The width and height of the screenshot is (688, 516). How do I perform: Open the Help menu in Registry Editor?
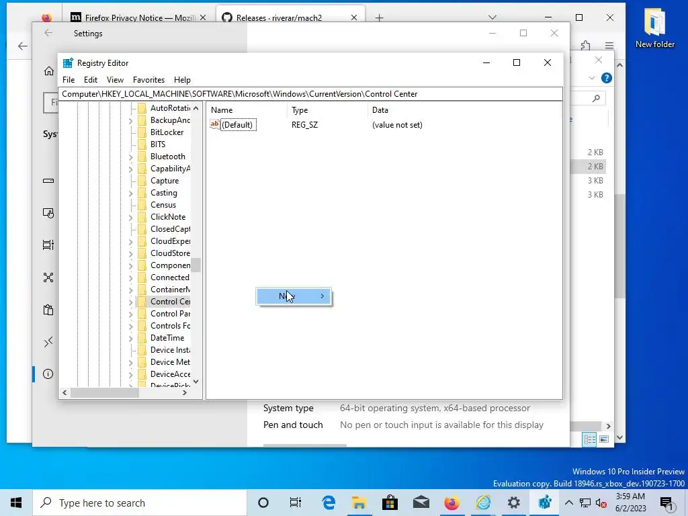click(x=182, y=80)
